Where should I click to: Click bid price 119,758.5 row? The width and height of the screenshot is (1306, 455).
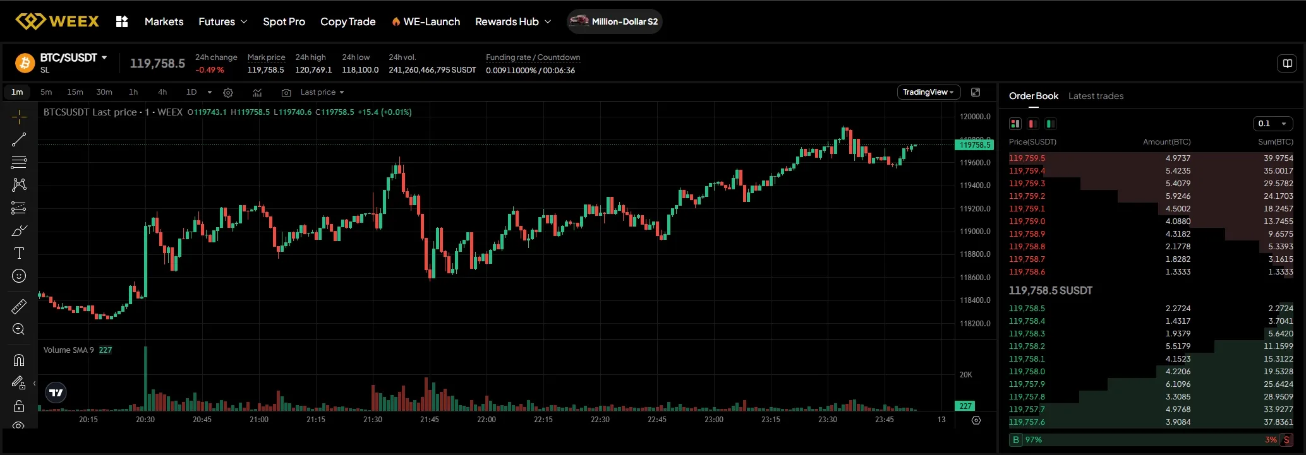point(1151,309)
